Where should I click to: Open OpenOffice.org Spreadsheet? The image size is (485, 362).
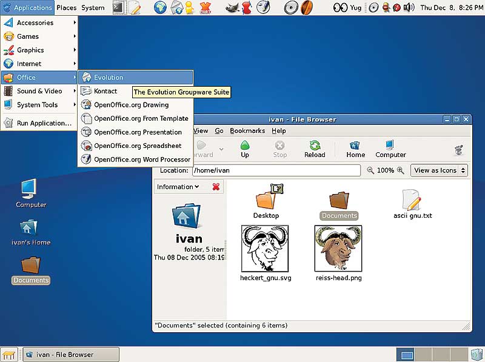click(136, 146)
